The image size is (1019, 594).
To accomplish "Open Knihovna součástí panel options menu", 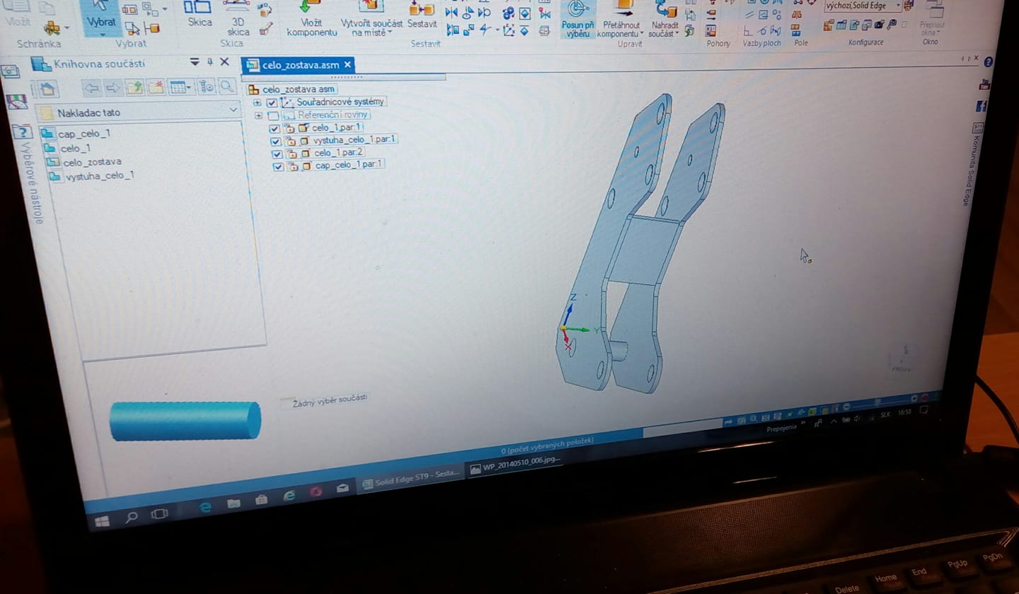I will pos(195,62).
